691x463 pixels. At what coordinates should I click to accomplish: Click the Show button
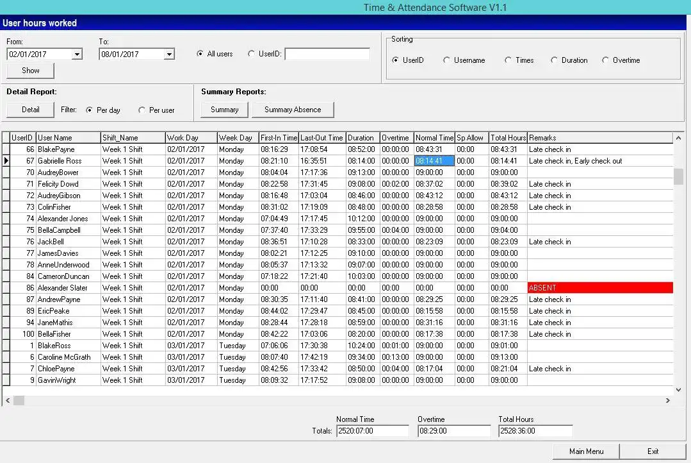30,71
